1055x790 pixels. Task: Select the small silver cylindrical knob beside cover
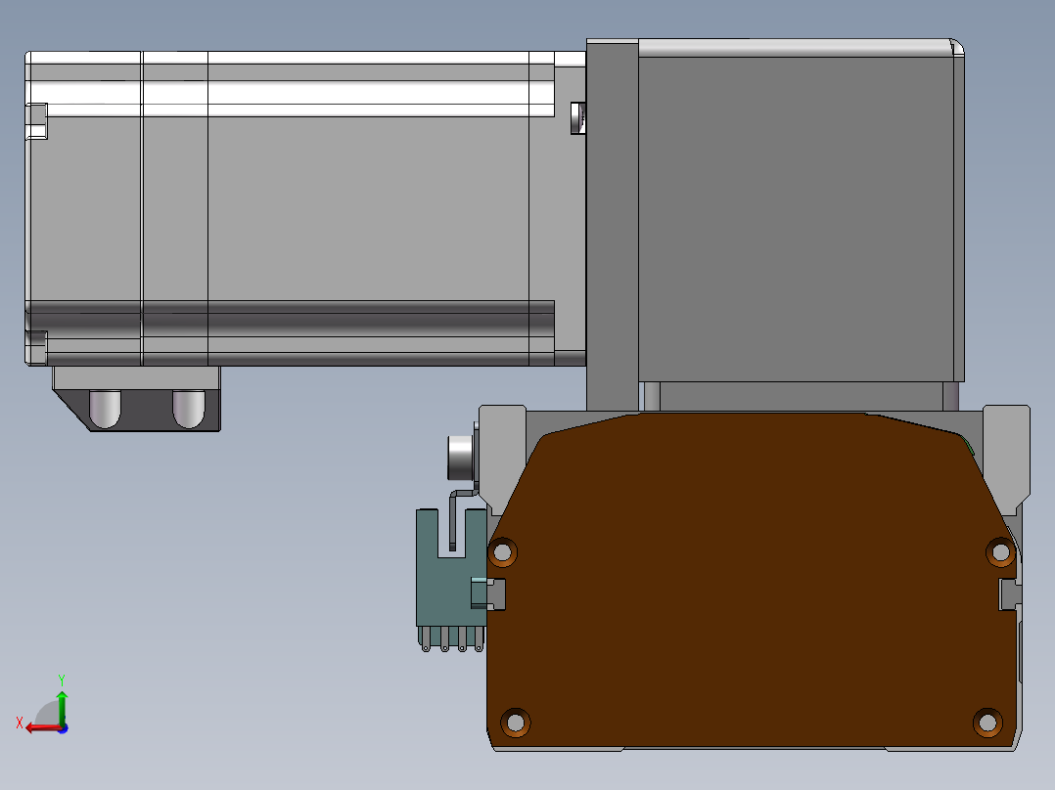[x=461, y=458]
